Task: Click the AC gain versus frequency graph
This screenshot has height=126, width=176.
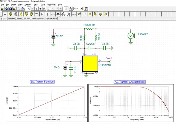Action: click(131, 103)
